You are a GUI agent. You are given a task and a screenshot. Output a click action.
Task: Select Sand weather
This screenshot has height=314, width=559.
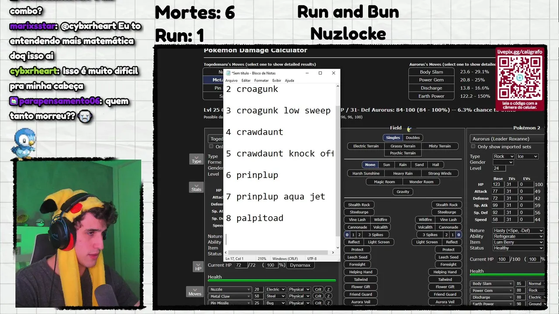click(x=419, y=165)
